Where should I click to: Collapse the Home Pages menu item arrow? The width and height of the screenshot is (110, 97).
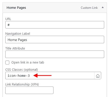103,7
